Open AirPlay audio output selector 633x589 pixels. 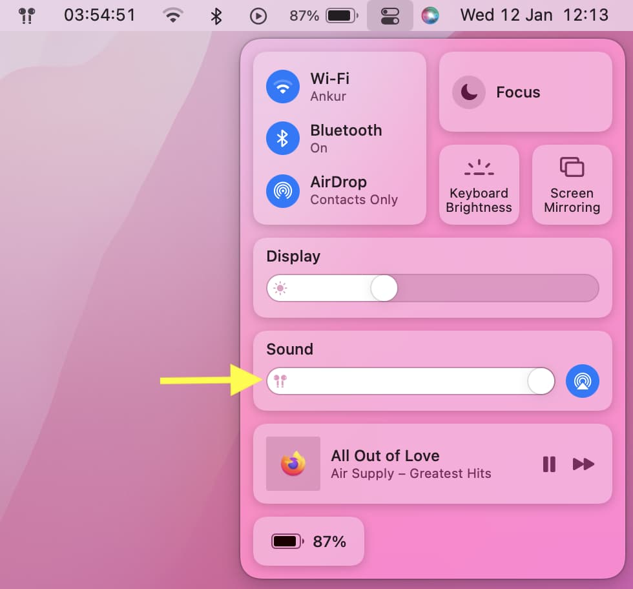(x=583, y=381)
